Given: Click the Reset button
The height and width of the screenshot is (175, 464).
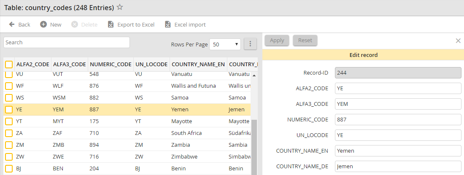Looking at the screenshot, I should (305, 40).
